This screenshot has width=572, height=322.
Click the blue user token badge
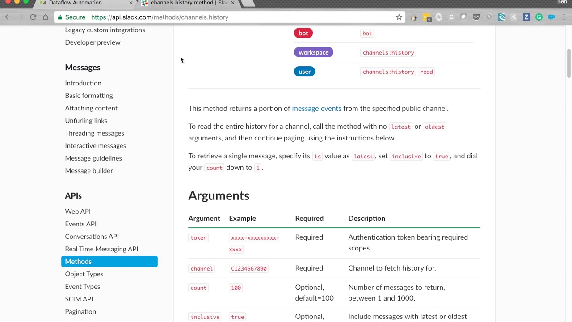(305, 72)
